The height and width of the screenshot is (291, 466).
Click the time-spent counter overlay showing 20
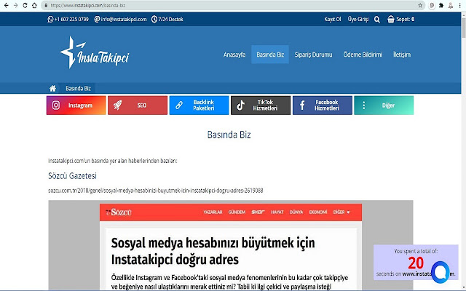pyautogui.click(x=416, y=263)
